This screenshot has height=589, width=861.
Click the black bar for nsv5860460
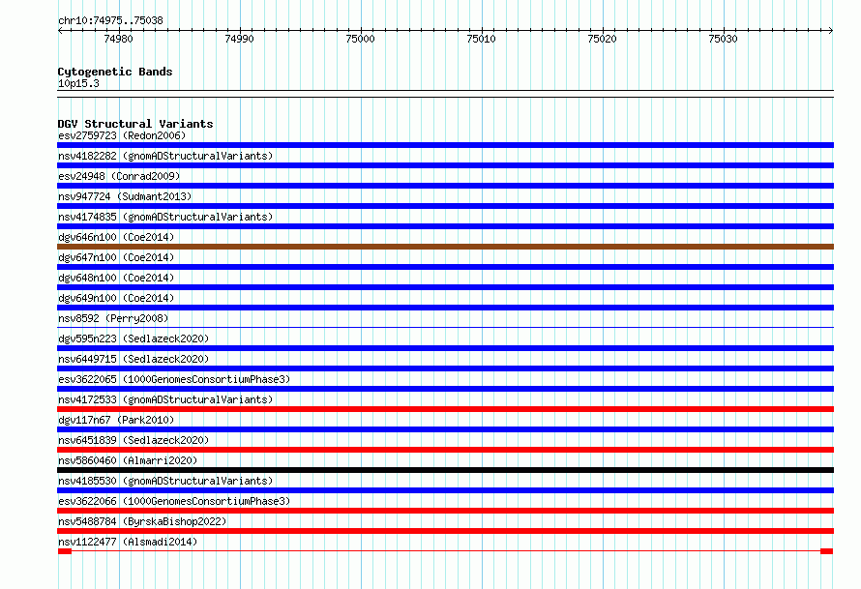(445, 470)
